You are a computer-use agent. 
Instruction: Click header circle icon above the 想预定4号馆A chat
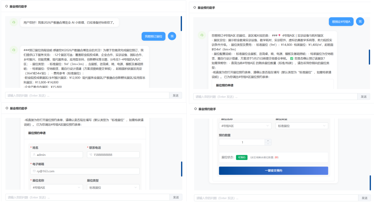195,8
